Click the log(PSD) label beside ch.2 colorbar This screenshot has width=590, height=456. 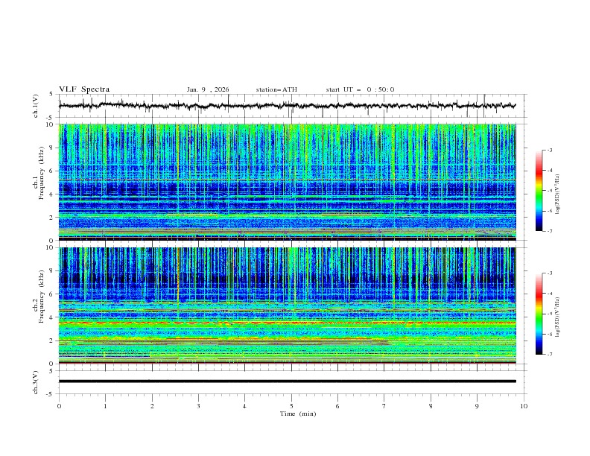558,319
